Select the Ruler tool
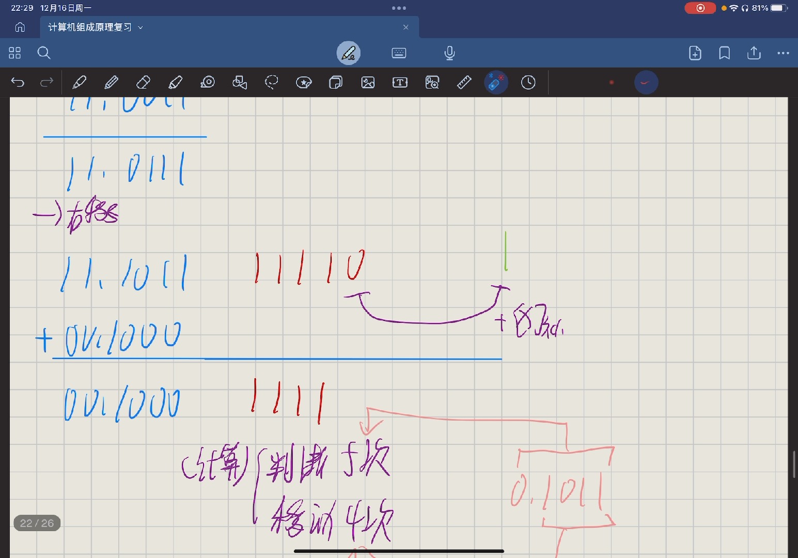 [464, 82]
